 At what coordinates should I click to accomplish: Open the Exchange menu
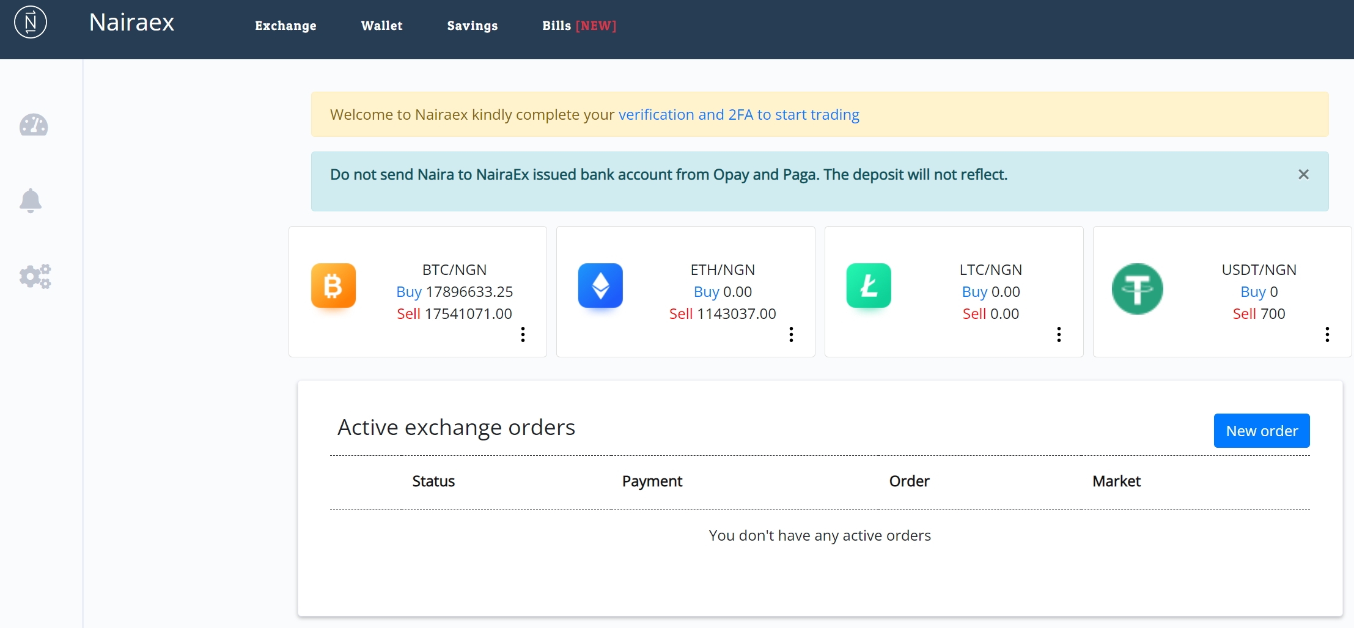point(285,26)
